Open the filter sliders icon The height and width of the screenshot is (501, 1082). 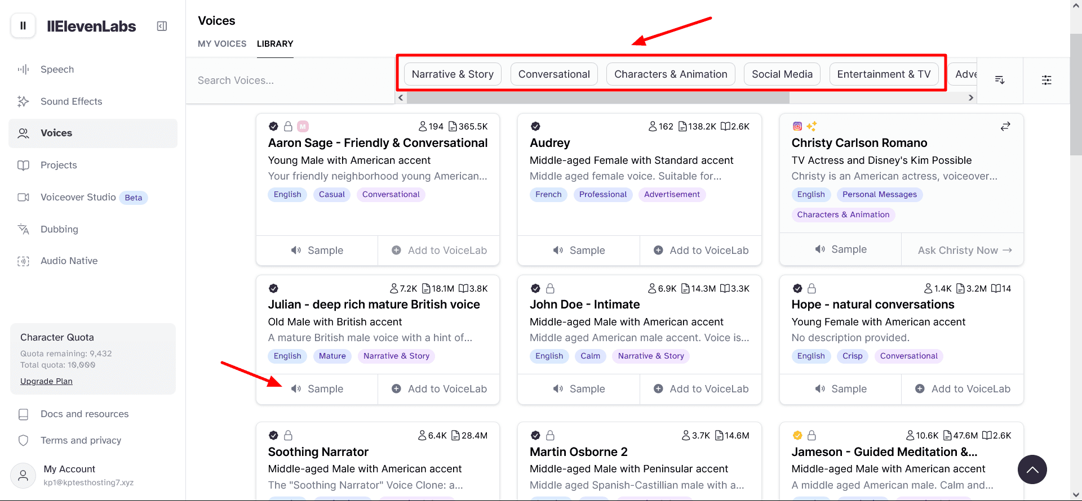pos(1046,80)
